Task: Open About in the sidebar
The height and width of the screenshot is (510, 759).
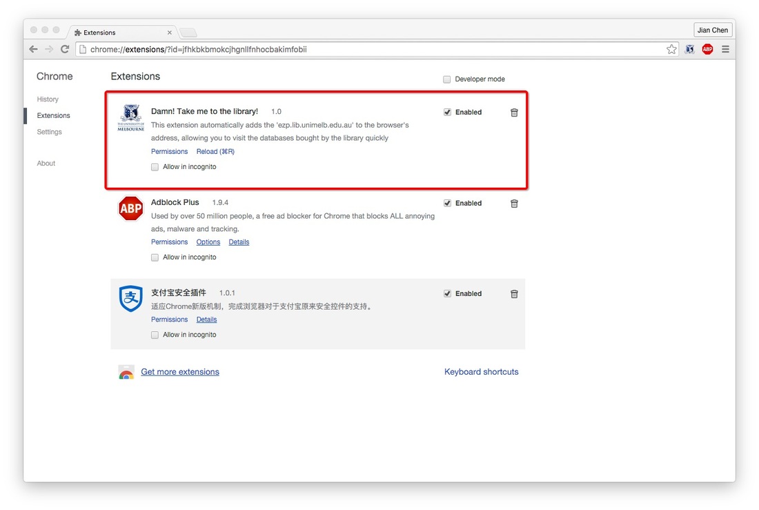Action: [46, 164]
